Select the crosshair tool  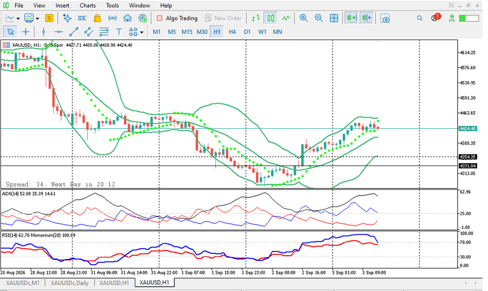click(x=26, y=32)
